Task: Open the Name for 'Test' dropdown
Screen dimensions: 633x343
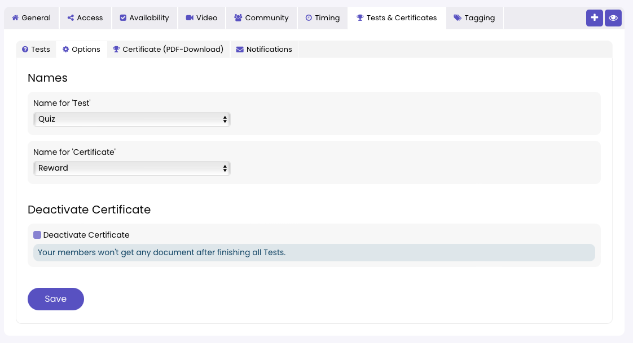Action: click(131, 119)
